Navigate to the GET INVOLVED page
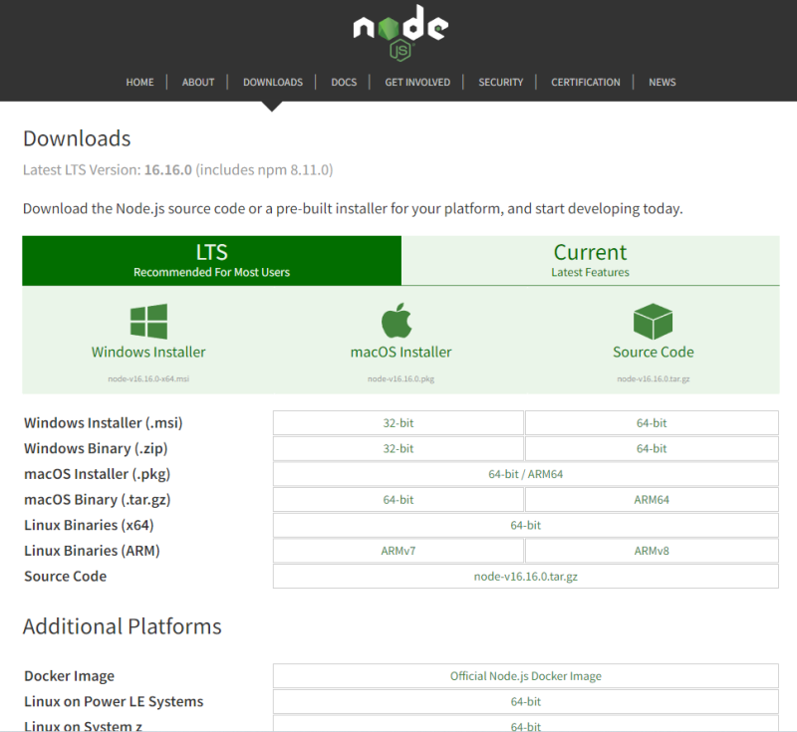797x732 pixels. coord(417,82)
